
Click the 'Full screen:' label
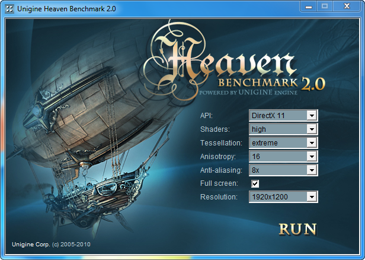click(219, 183)
